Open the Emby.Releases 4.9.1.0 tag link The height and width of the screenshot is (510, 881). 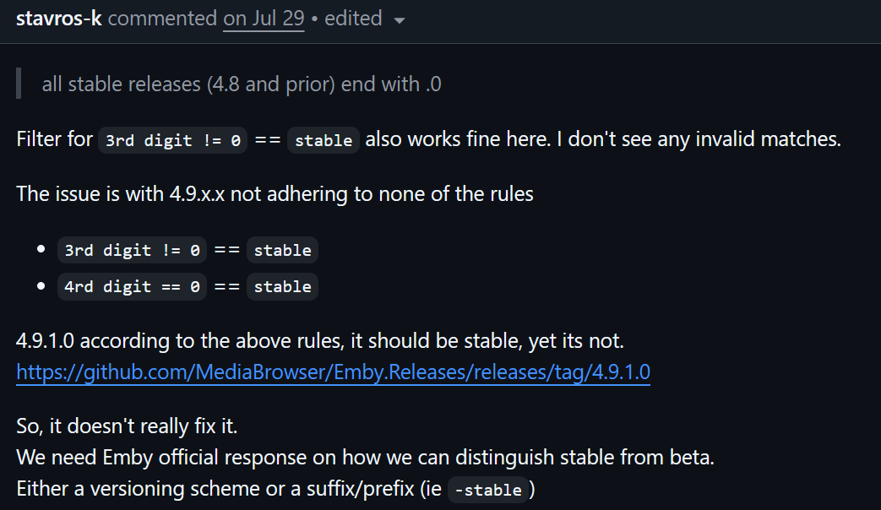point(333,372)
